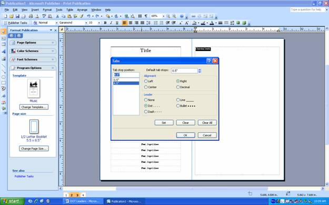This screenshot has width=329, height=205.
Task: Select the Left alignment radio button
Action: click(x=146, y=81)
